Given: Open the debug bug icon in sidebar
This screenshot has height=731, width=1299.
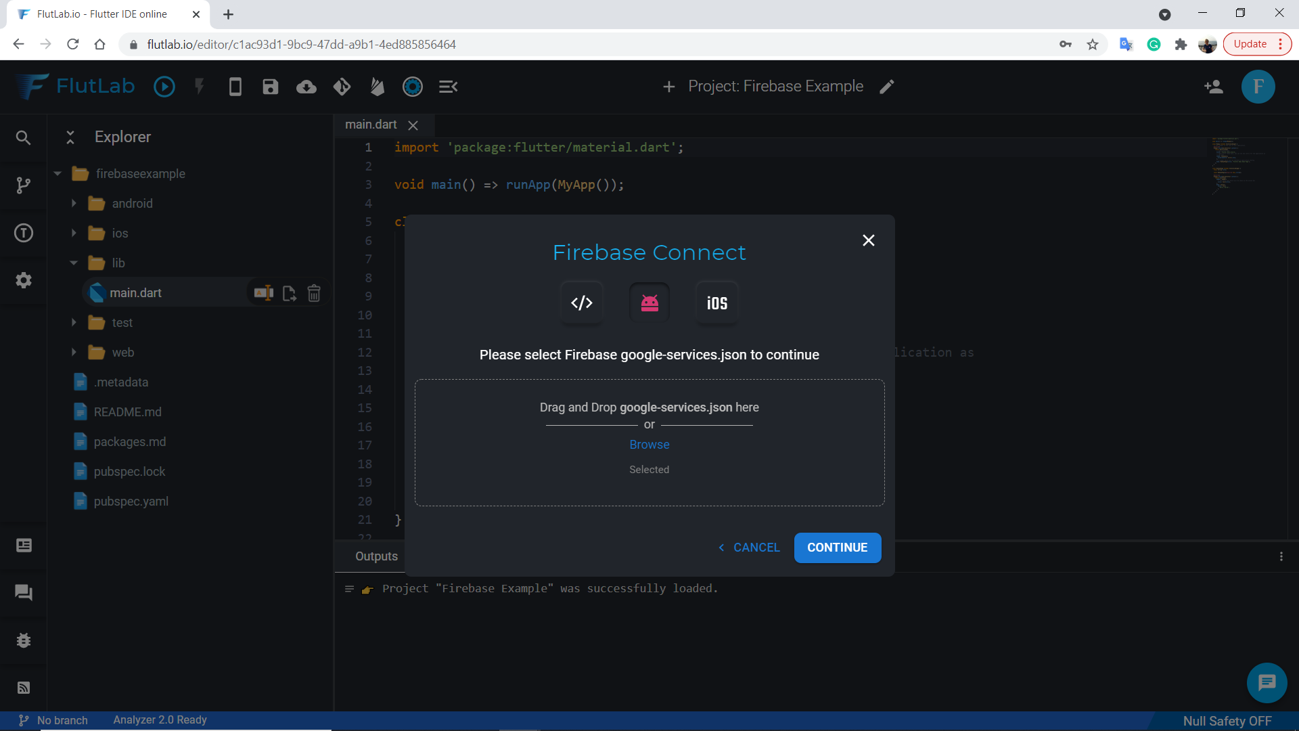Looking at the screenshot, I should pos(24,640).
